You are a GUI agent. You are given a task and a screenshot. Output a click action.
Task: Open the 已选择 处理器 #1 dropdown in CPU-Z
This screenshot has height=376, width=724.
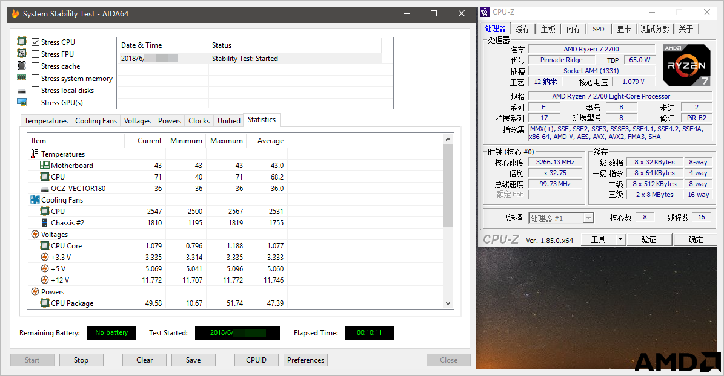coord(561,218)
